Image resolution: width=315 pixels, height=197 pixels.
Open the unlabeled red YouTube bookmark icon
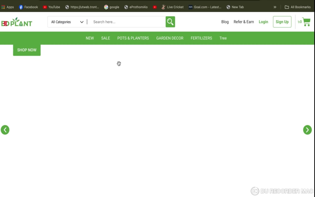154,7
